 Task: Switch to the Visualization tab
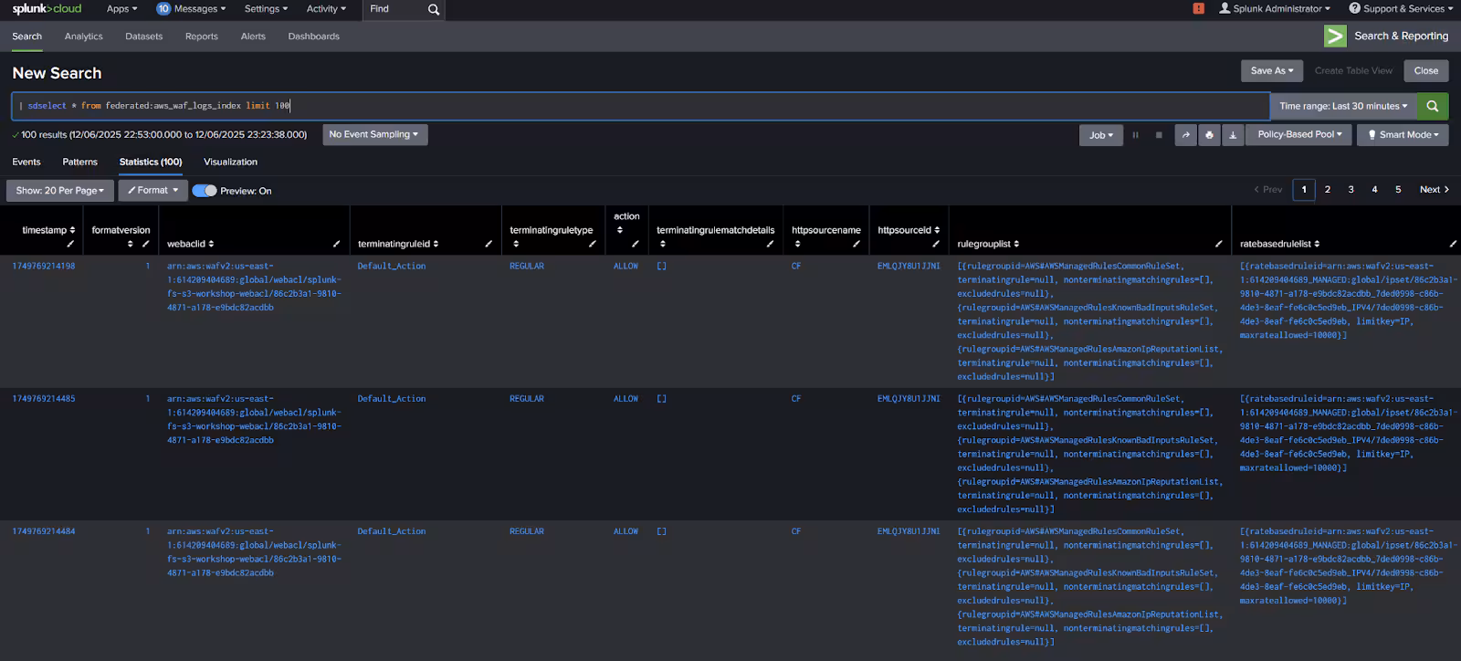230,162
